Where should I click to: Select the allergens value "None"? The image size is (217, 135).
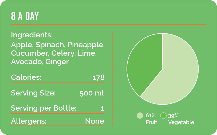click(94, 121)
